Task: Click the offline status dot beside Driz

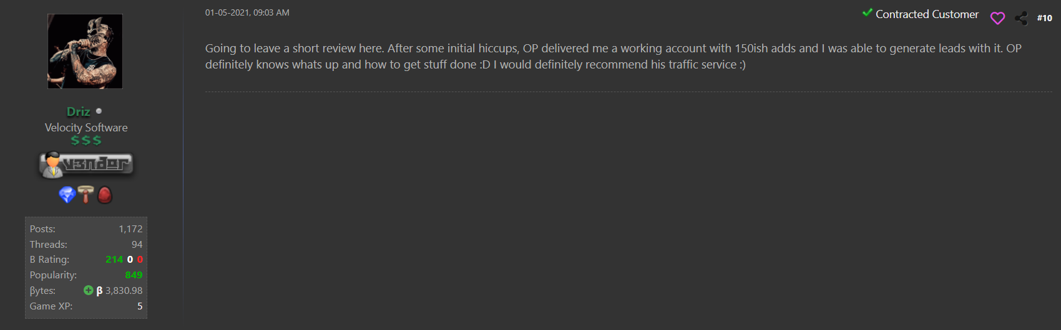Action: [99, 111]
